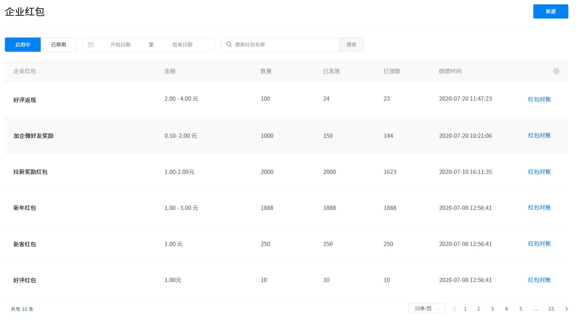Go to page 2 in pagination
The width and height of the screenshot is (583, 324).
coord(479,309)
